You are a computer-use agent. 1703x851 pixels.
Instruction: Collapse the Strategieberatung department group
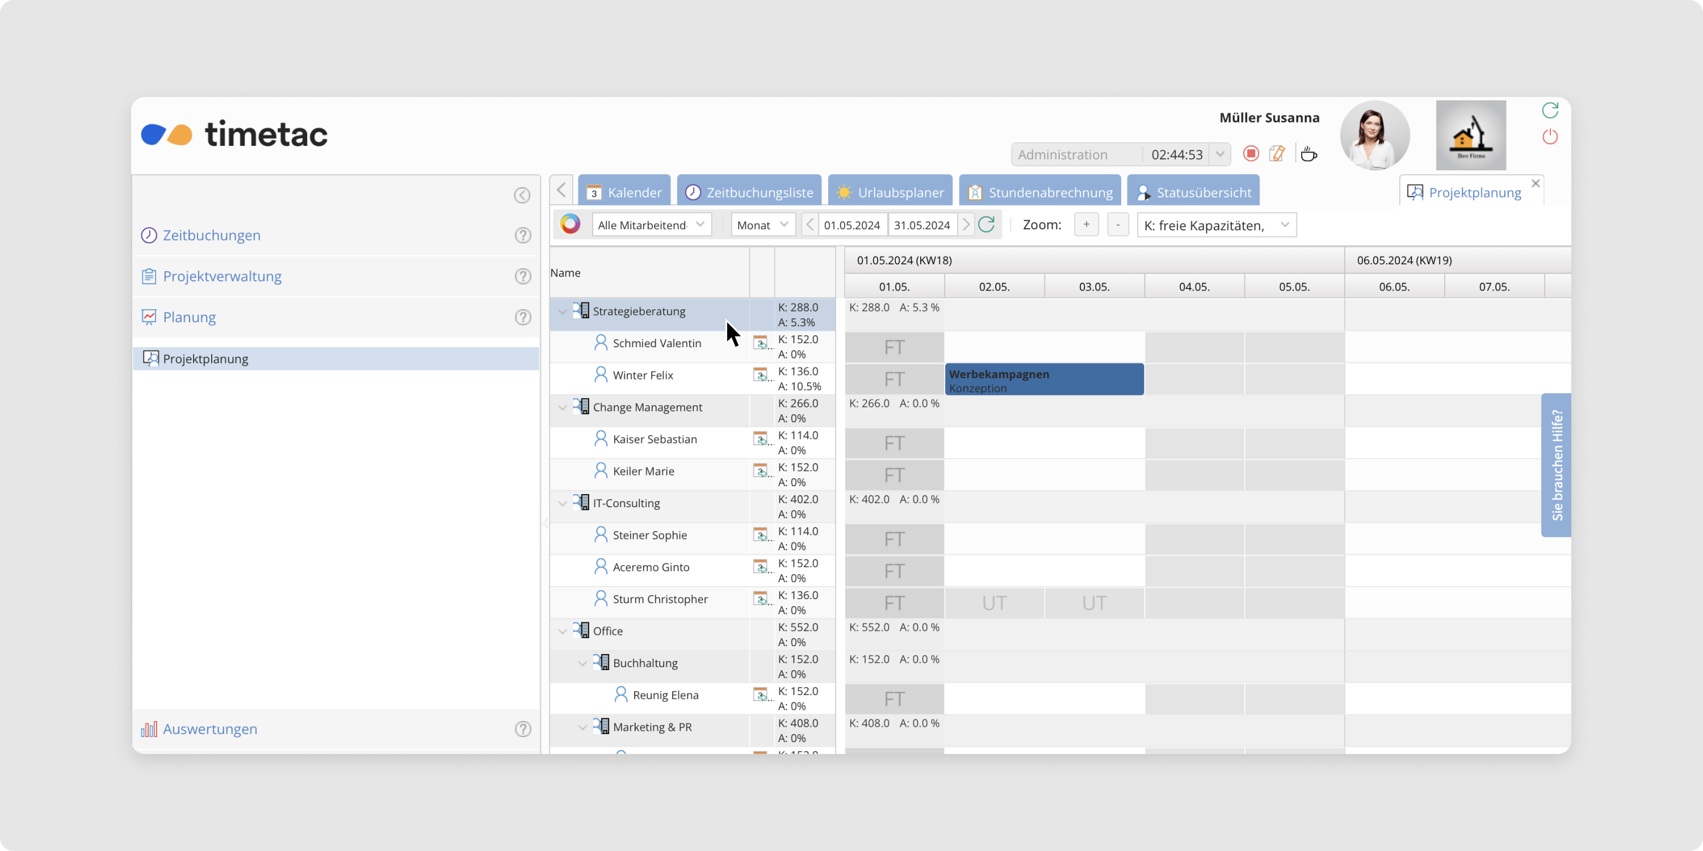563,311
